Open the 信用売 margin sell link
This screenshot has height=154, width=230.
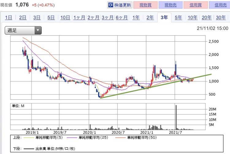(x=220, y=5)
